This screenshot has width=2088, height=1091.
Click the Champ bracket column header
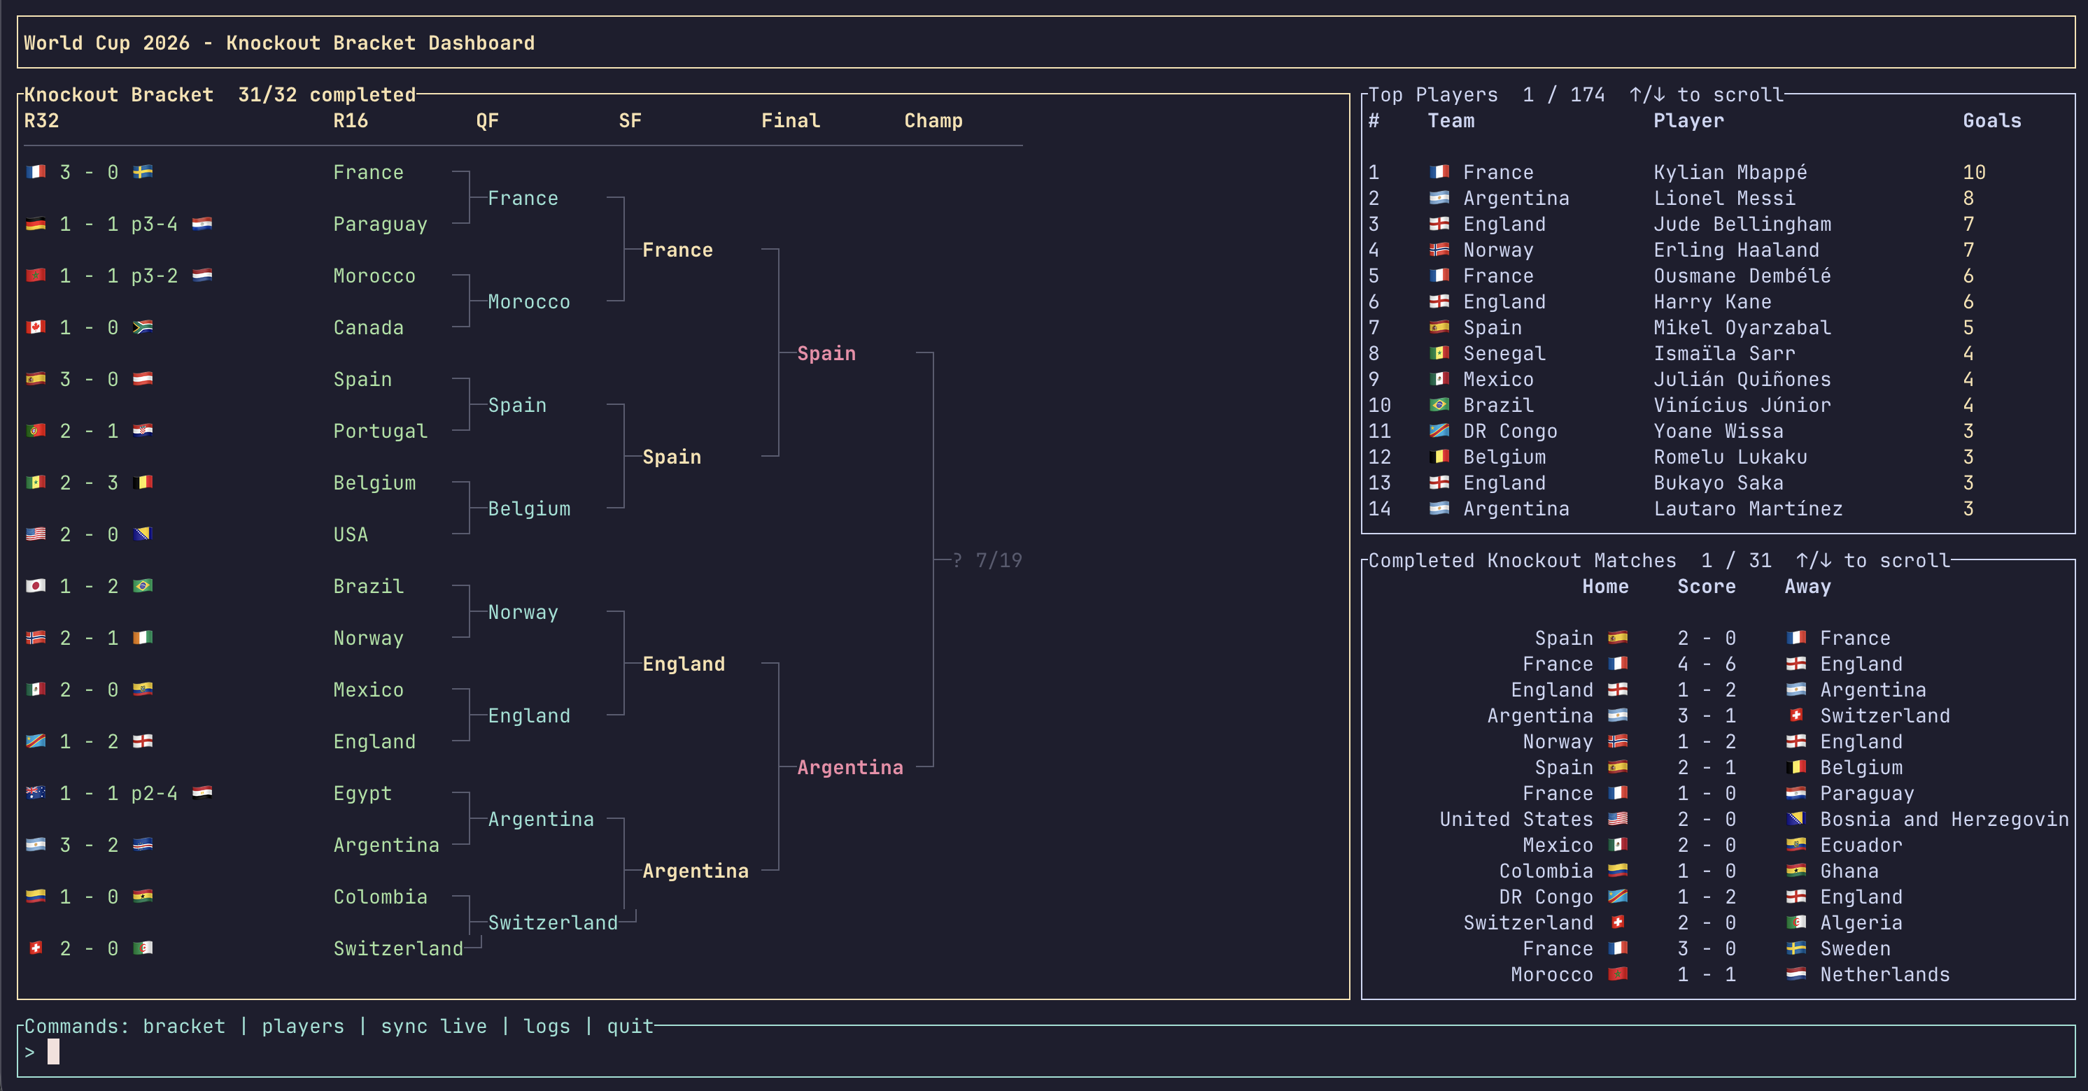[x=933, y=121]
